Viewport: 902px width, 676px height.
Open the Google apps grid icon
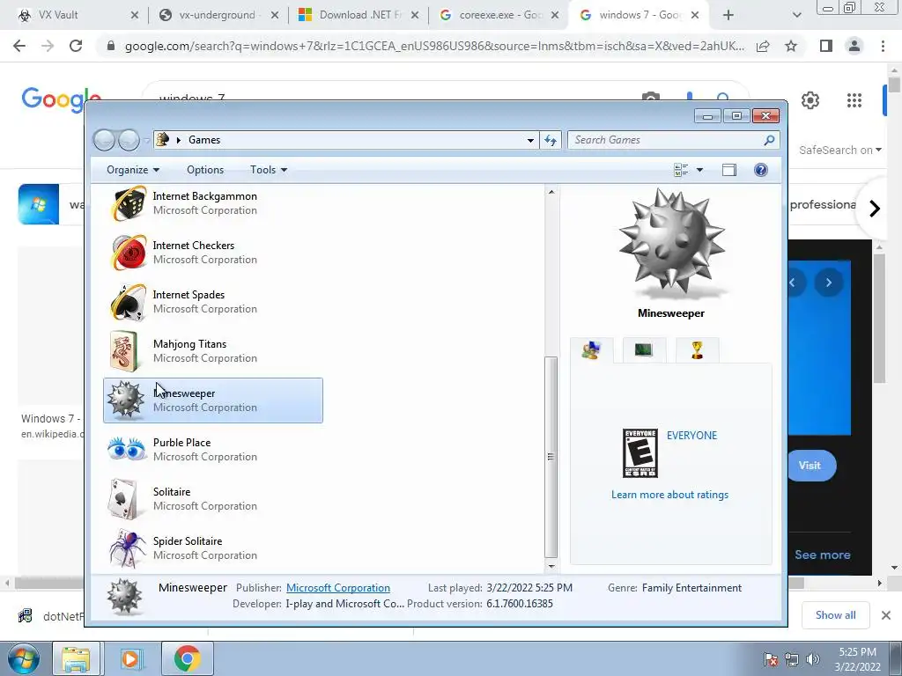(x=854, y=100)
